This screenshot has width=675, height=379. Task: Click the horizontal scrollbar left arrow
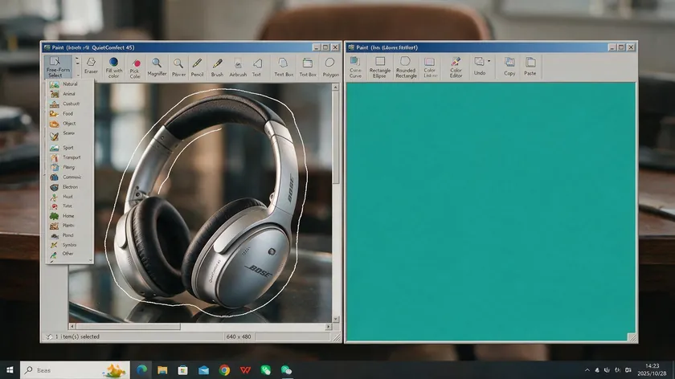[72, 327]
